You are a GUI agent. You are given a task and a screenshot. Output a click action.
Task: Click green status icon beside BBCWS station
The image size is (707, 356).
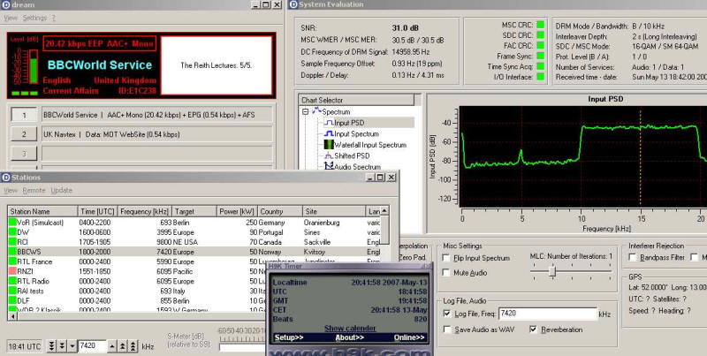coord(12,252)
